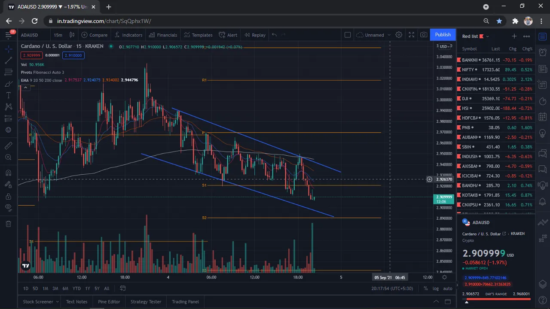
Task: Hide all drawings with eye icon
Action: pos(8,208)
